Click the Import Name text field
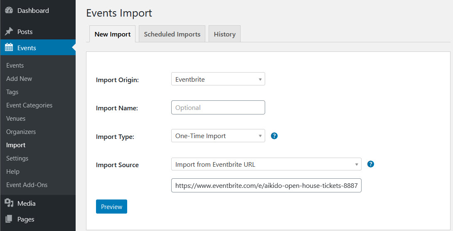Screen dimensions: 453x231 tap(218, 107)
